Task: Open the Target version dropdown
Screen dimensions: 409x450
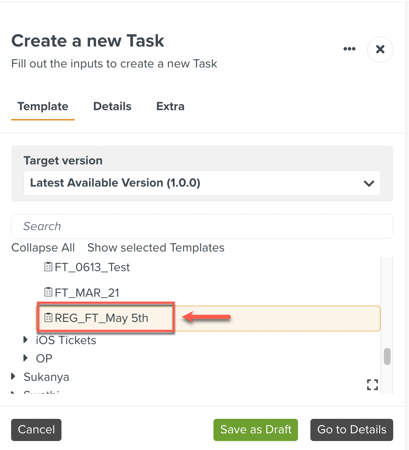Action: [x=202, y=183]
